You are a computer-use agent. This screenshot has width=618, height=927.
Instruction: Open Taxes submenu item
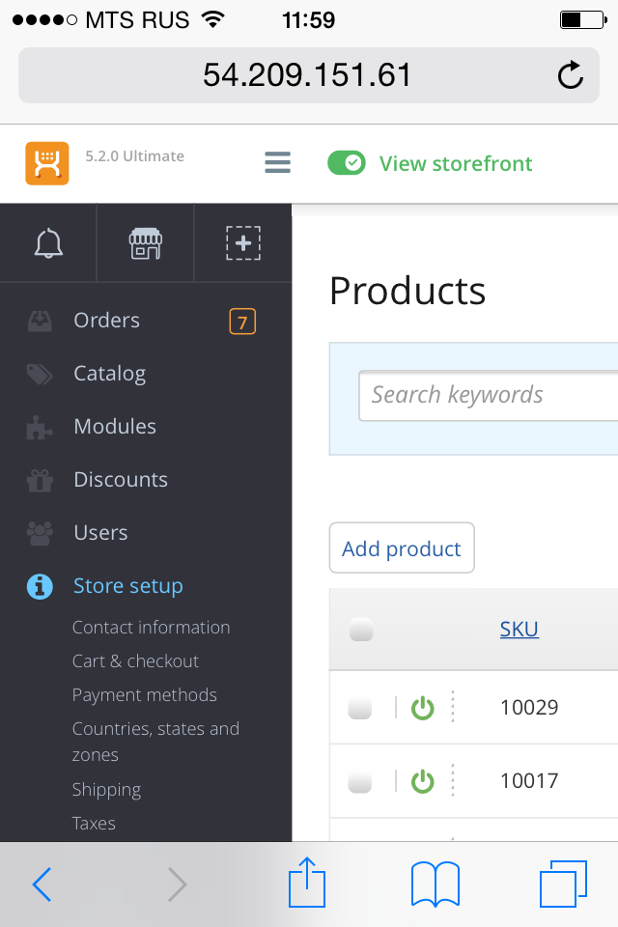94,824
